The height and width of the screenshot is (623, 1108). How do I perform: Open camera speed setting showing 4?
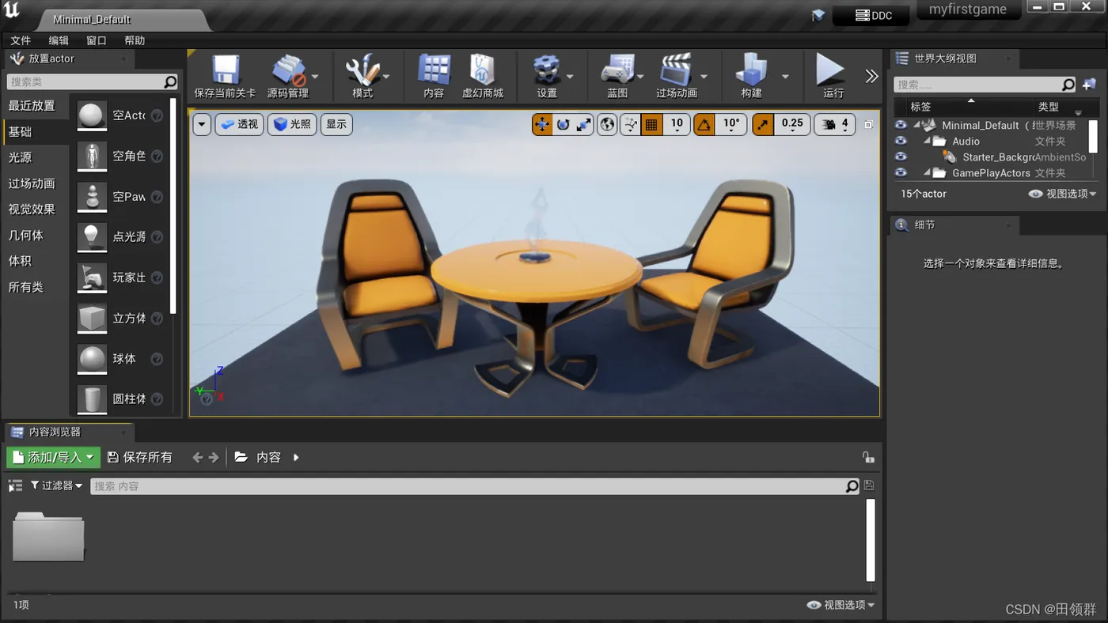point(835,124)
